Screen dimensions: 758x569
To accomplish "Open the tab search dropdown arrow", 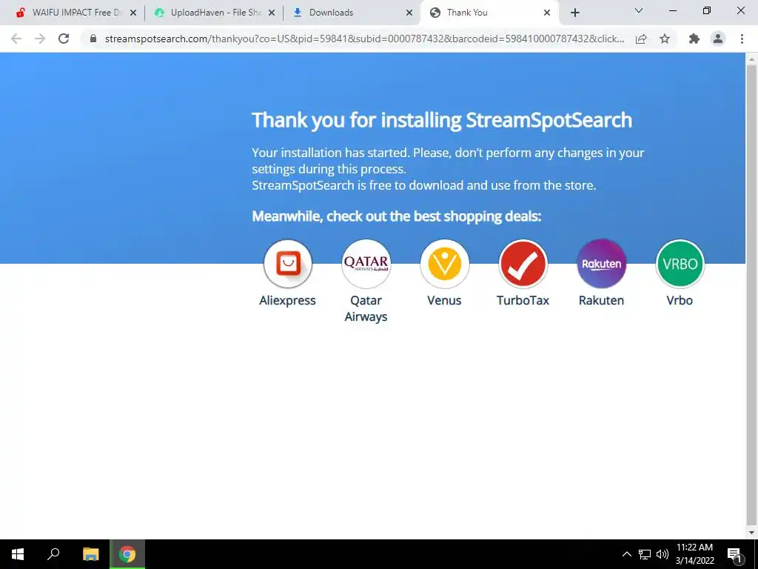I will click(x=639, y=10).
